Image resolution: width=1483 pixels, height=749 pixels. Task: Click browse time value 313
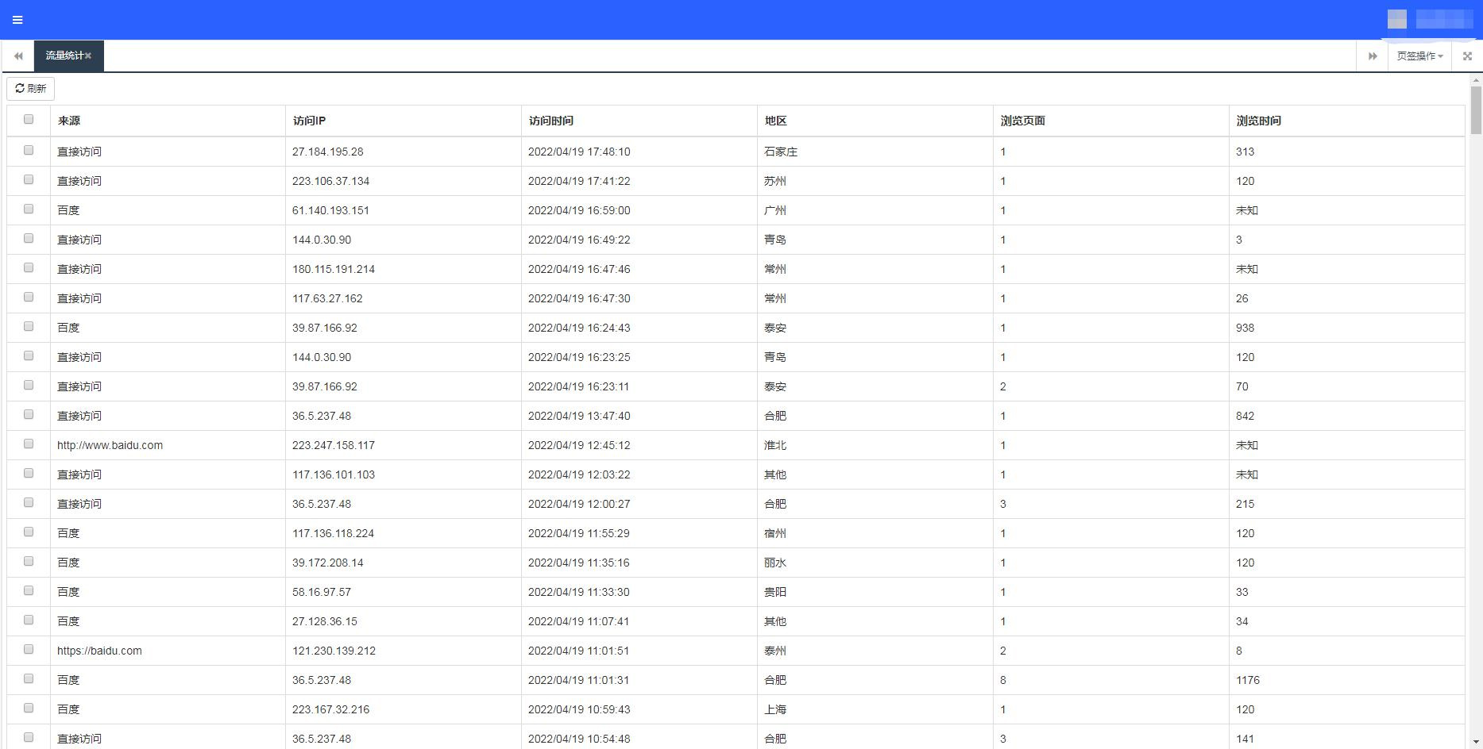(x=1245, y=152)
